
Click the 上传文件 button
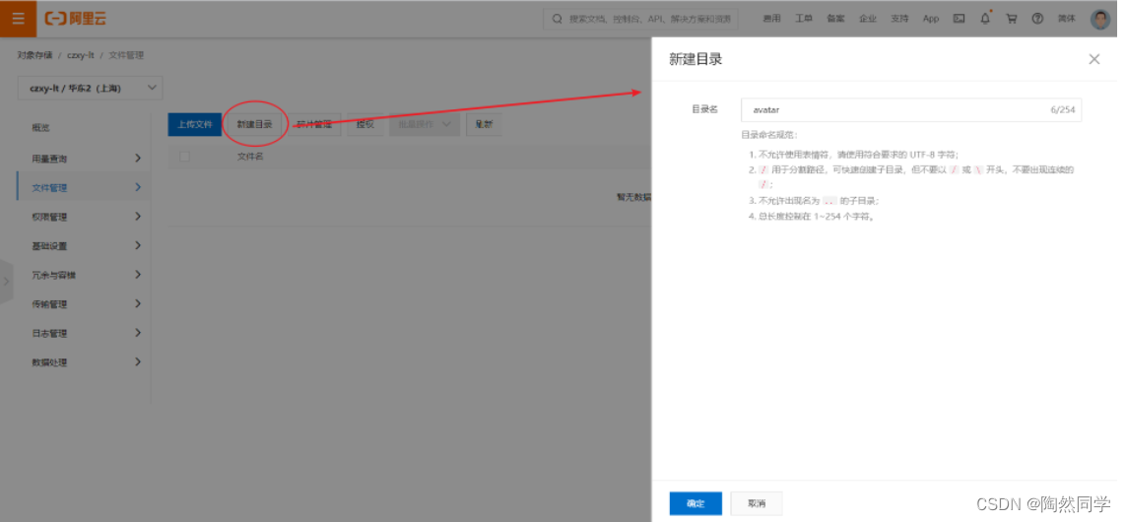click(x=195, y=124)
